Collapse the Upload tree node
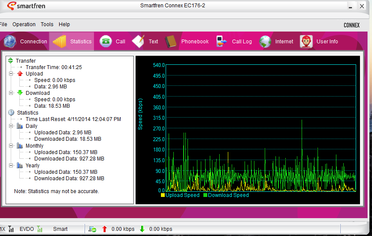The width and height of the screenshot is (372, 236). [x=11, y=73]
